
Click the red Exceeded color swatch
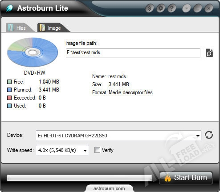pyautogui.click(x=9, y=98)
